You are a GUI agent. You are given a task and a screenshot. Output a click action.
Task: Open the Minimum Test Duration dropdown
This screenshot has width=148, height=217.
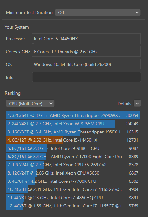pyautogui.click(x=98, y=12)
